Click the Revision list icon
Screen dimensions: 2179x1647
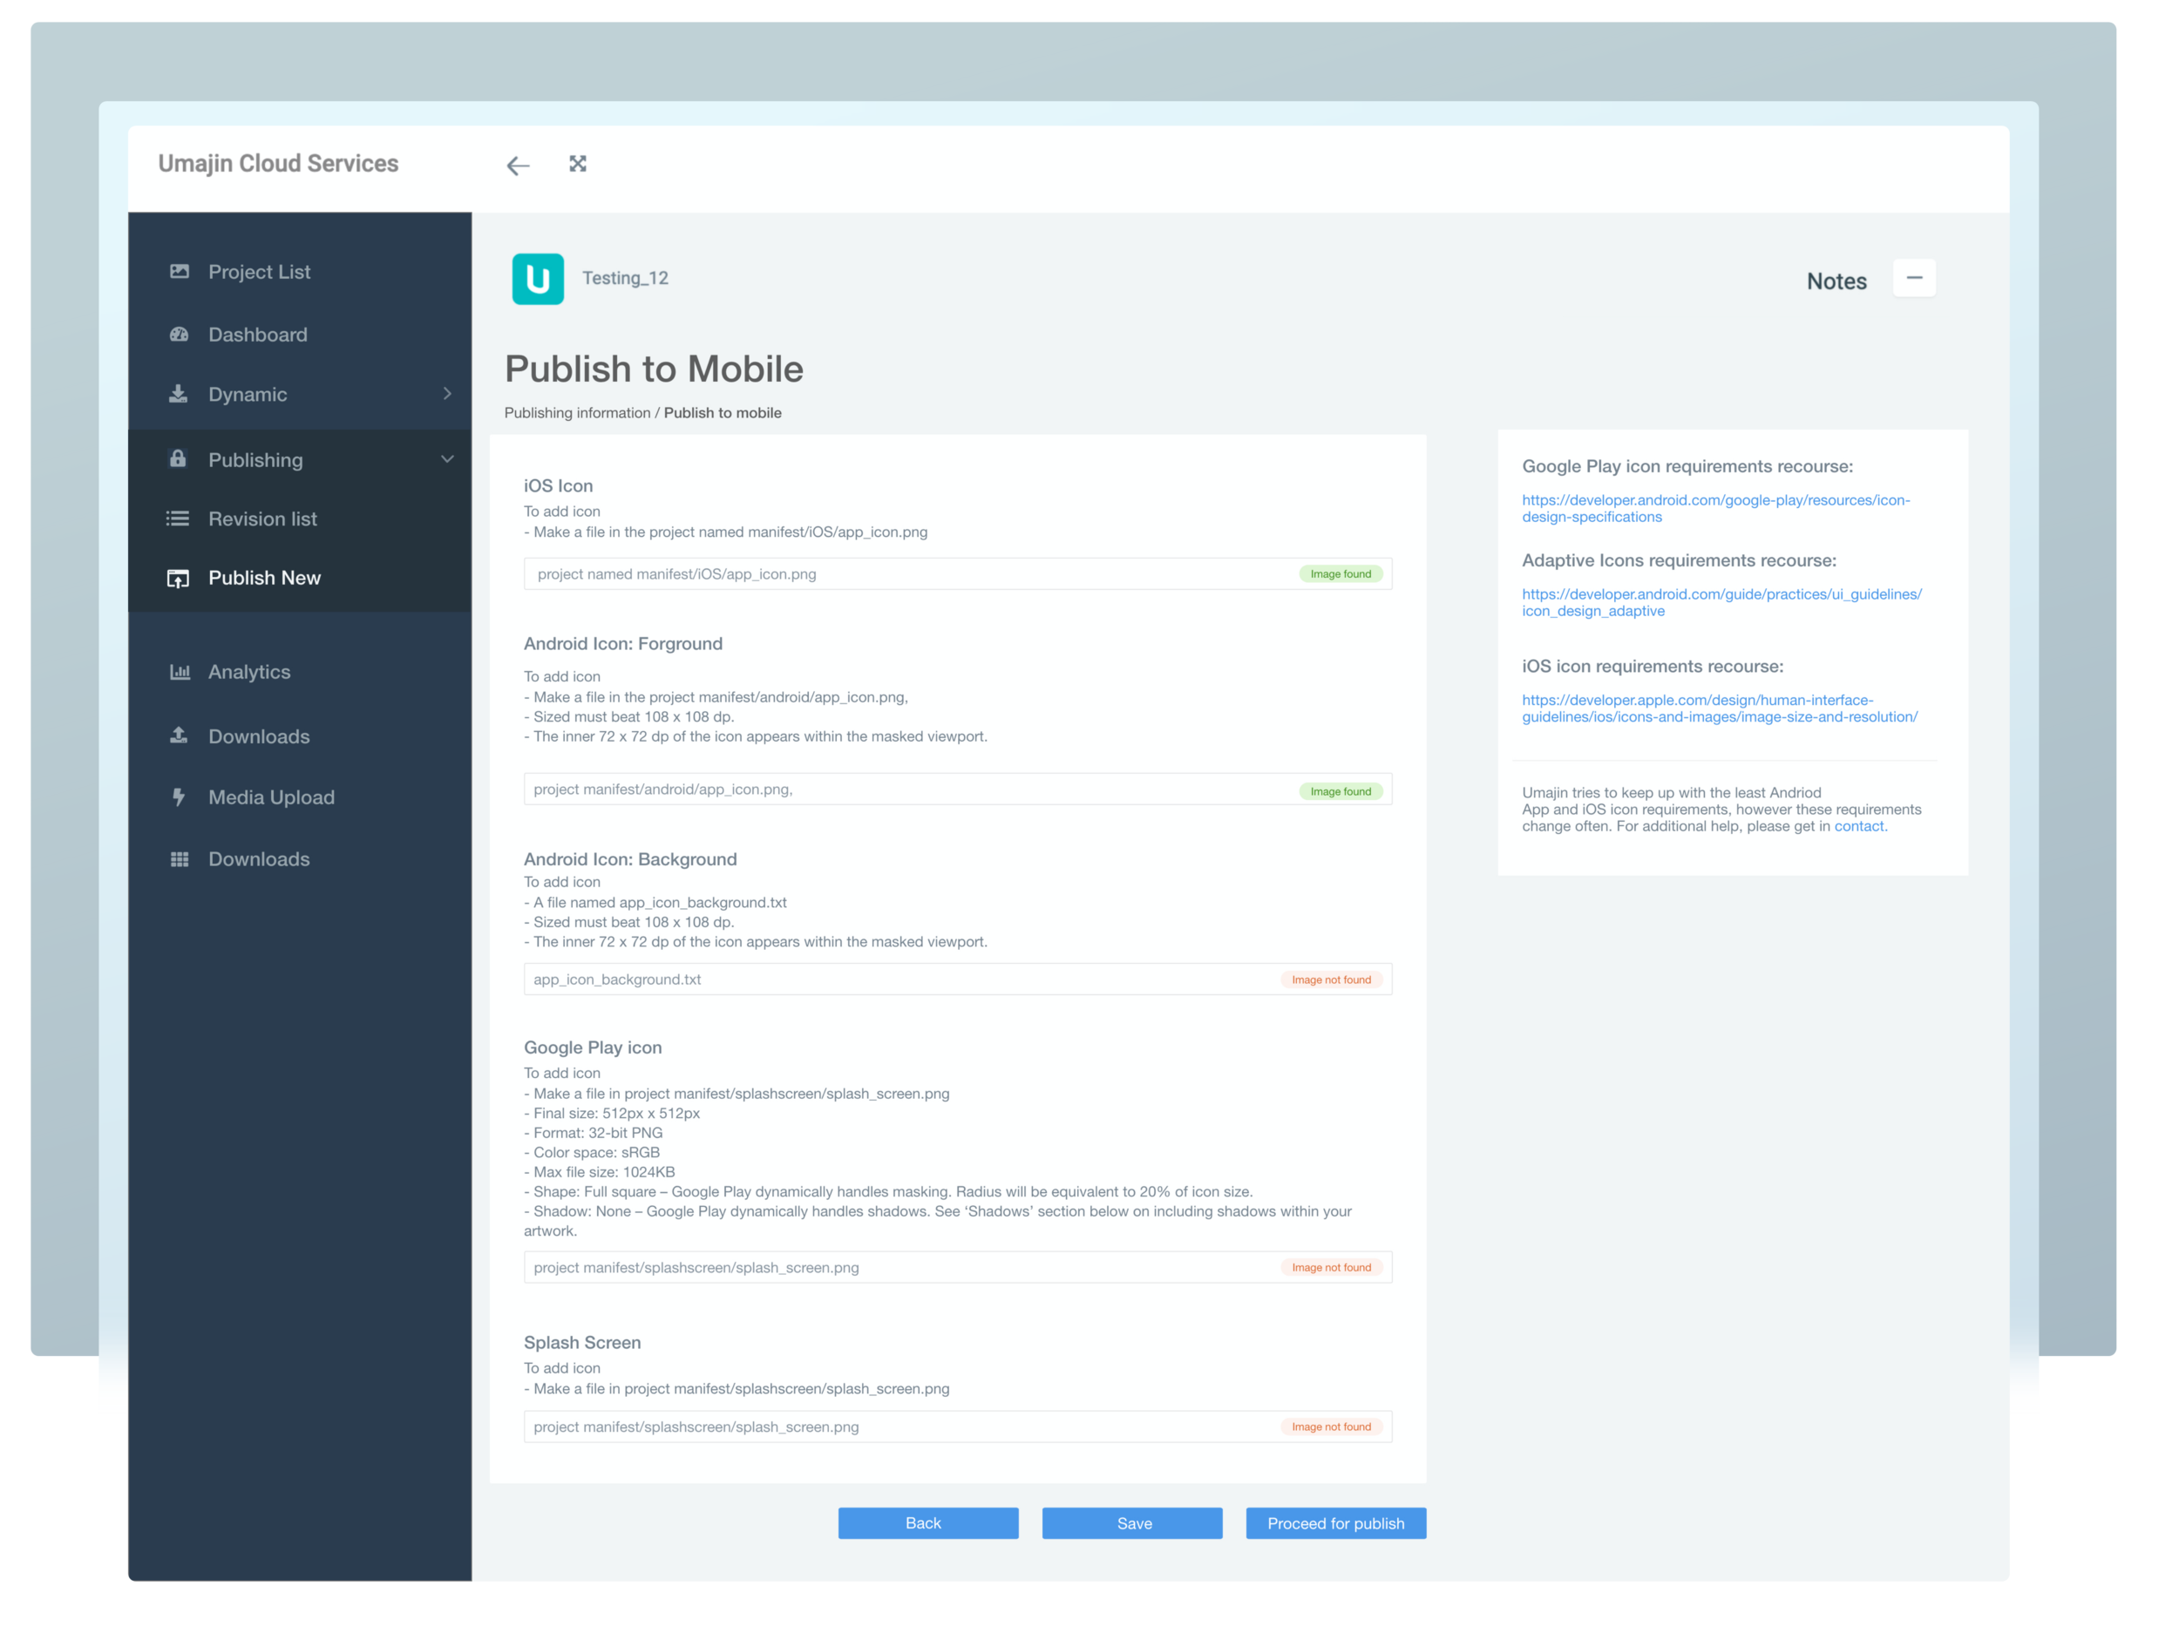[x=179, y=518]
